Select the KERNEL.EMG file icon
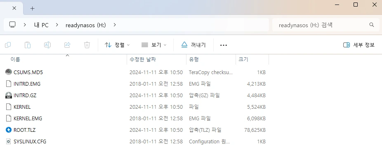The width and height of the screenshot is (382, 152). pyautogui.click(x=9, y=119)
